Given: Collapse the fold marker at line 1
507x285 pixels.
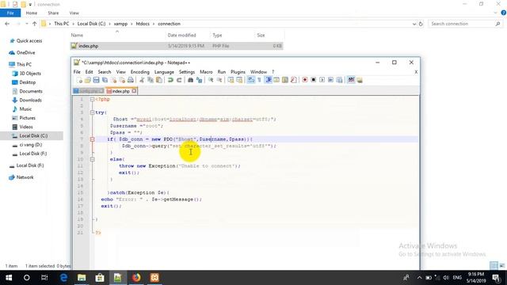Looking at the screenshot, I should click(92, 99).
